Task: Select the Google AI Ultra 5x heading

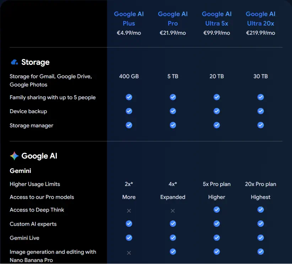Action: click(217, 18)
